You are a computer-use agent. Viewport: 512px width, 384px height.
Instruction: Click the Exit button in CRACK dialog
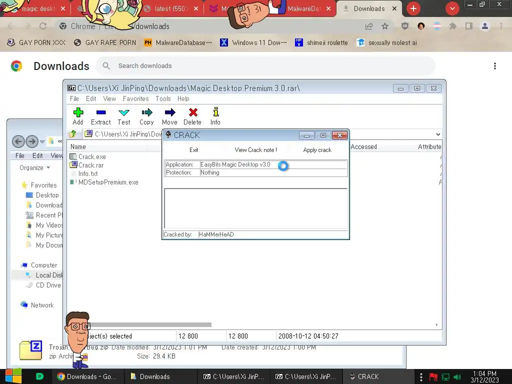pyautogui.click(x=194, y=150)
